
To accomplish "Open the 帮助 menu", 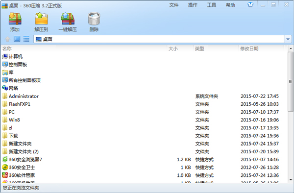I will [x=230, y=5].
